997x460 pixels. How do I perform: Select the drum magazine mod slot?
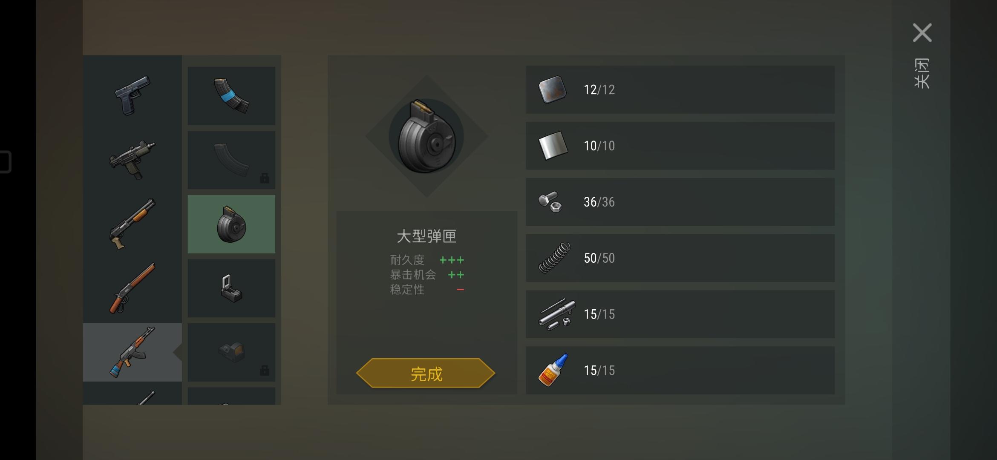click(x=231, y=224)
